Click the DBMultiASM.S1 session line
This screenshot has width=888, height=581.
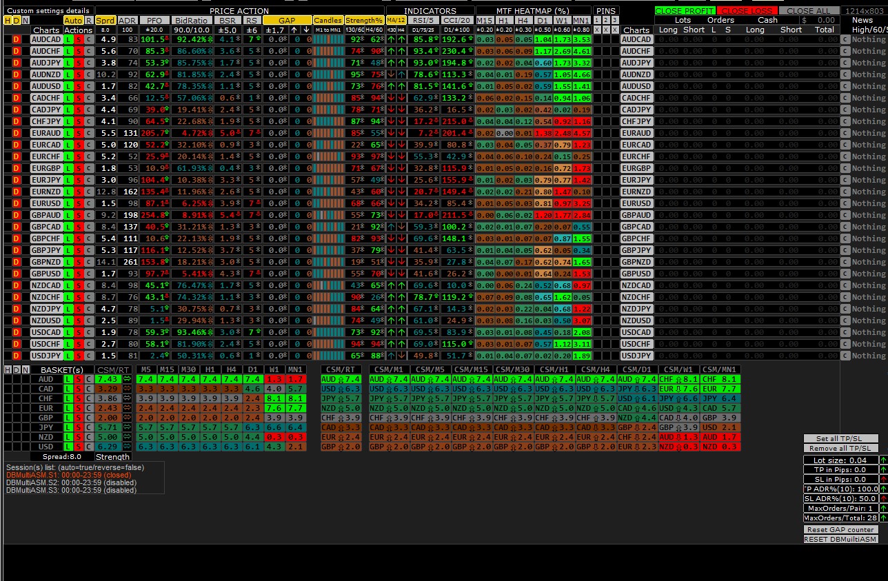(x=69, y=475)
